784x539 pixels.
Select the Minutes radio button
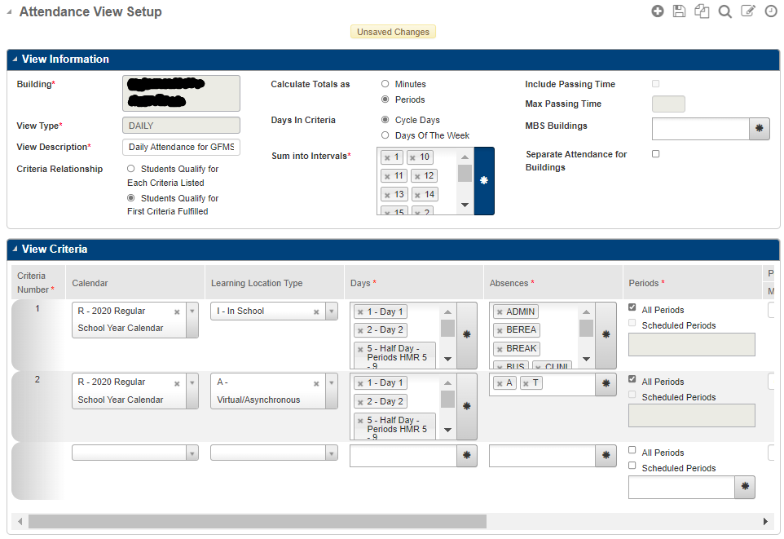click(x=384, y=82)
